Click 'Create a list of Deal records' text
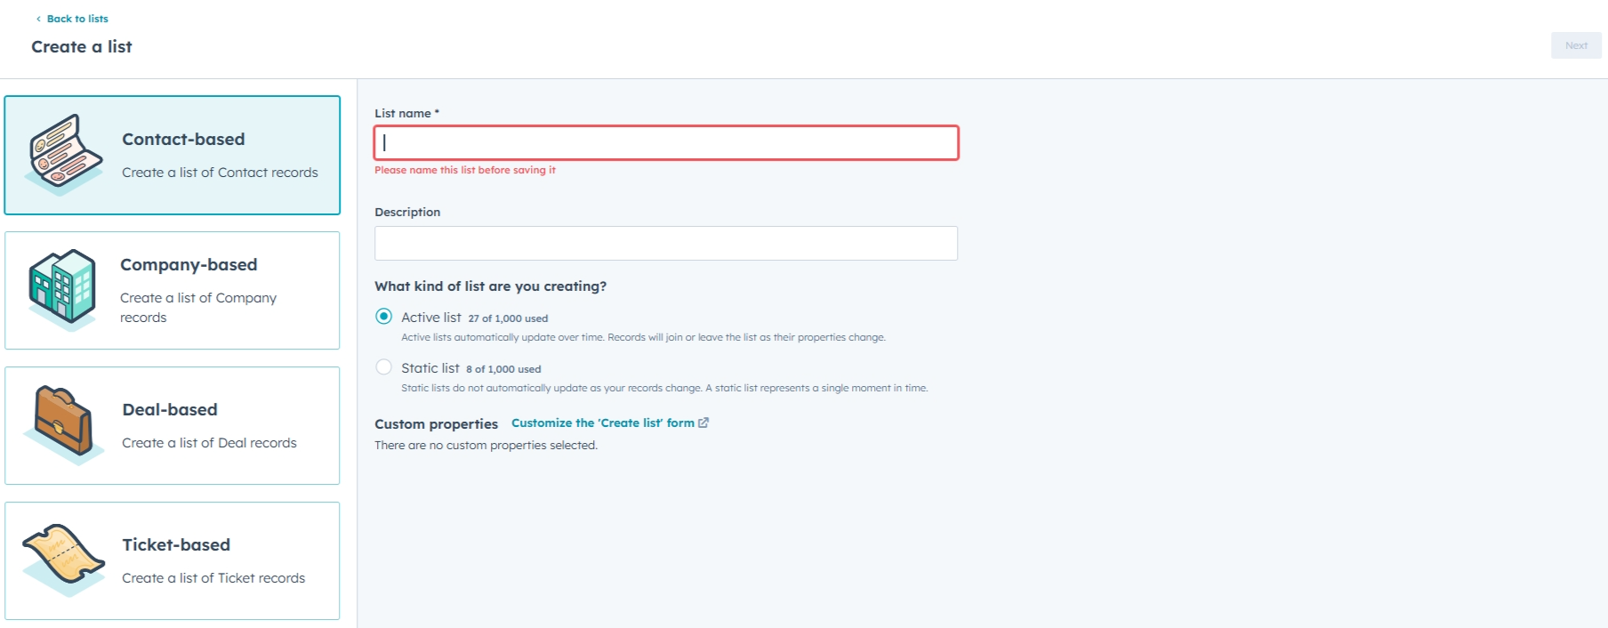The width and height of the screenshot is (1608, 628). (x=209, y=443)
